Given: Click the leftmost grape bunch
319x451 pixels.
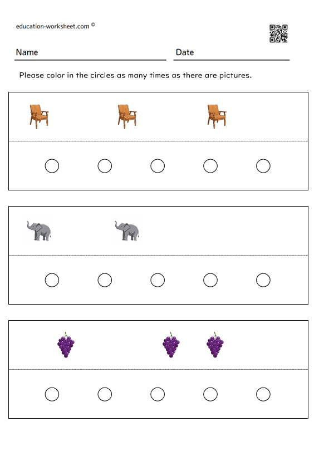Looking at the screenshot, I should coord(66,345).
